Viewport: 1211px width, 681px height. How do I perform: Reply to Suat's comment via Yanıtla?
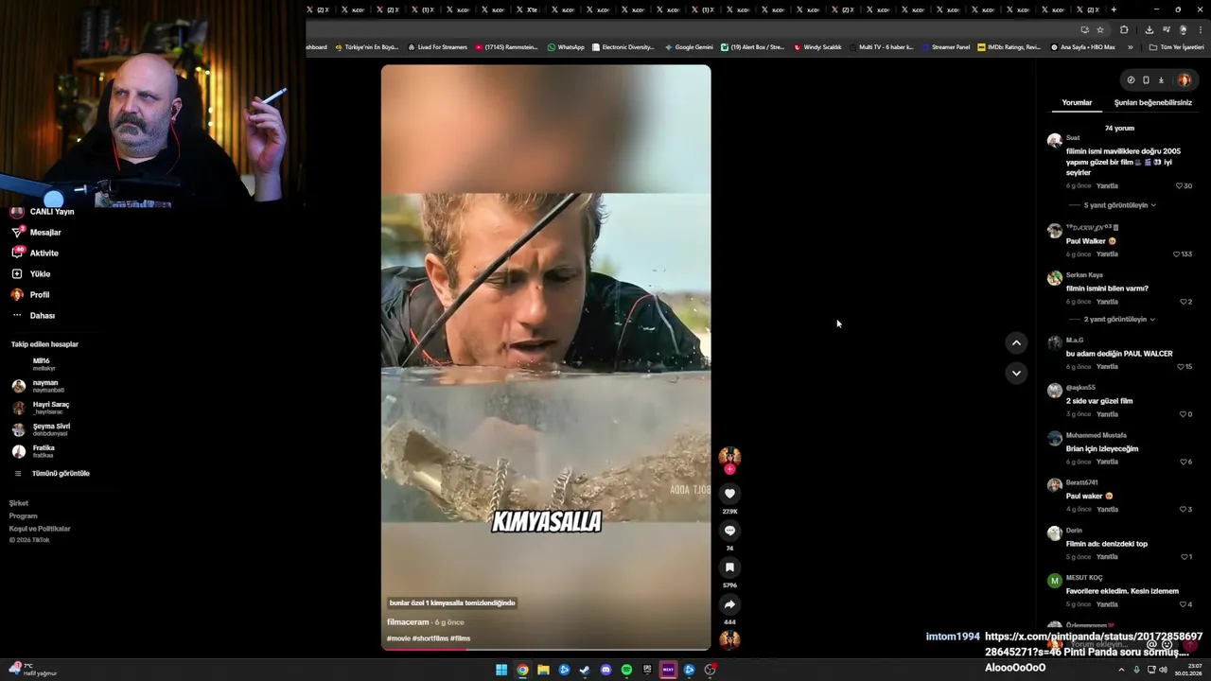pyautogui.click(x=1106, y=186)
